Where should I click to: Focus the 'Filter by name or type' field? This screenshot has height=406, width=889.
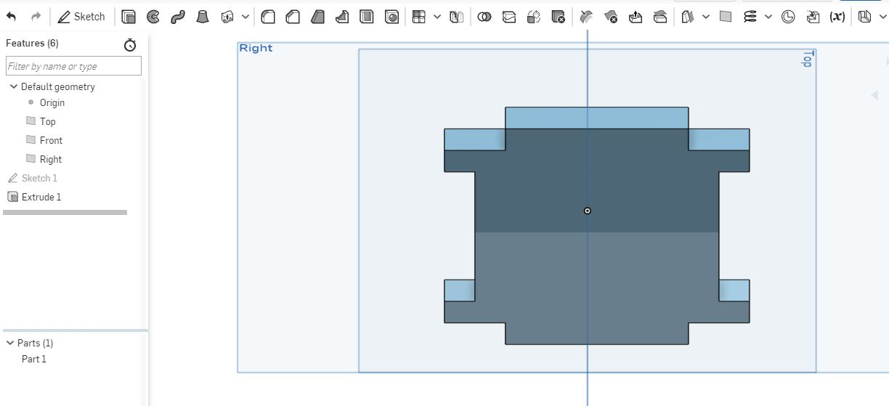[73, 66]
